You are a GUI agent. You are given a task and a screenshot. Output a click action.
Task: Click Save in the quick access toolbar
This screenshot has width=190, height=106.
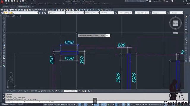(12, 1)
